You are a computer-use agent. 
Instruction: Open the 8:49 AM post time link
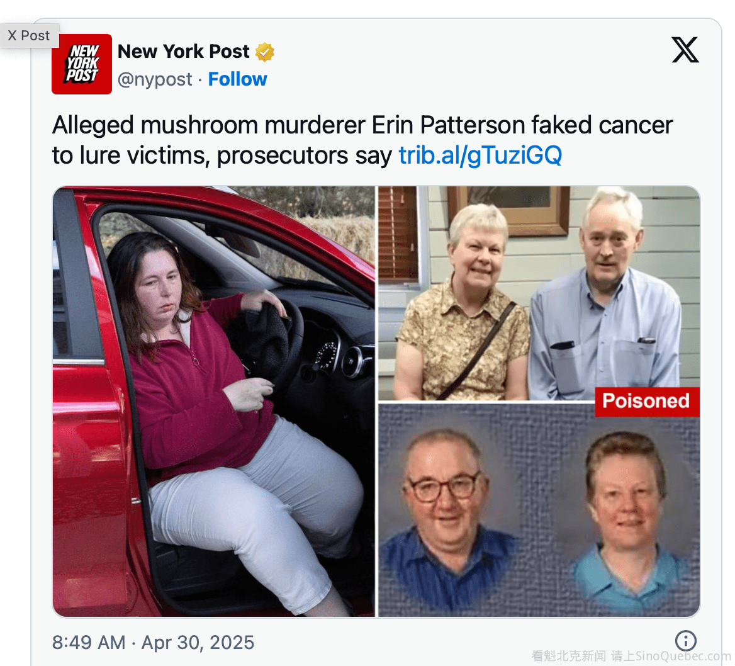[x=89, y=643]
